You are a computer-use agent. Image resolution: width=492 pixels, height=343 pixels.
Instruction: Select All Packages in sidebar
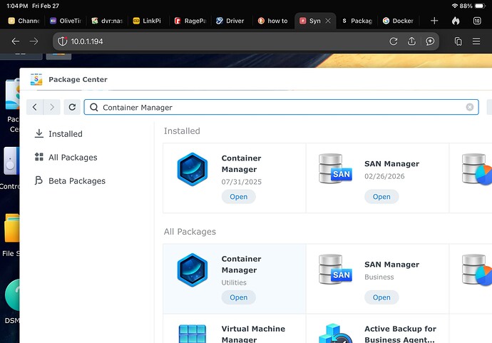(72, 158)
